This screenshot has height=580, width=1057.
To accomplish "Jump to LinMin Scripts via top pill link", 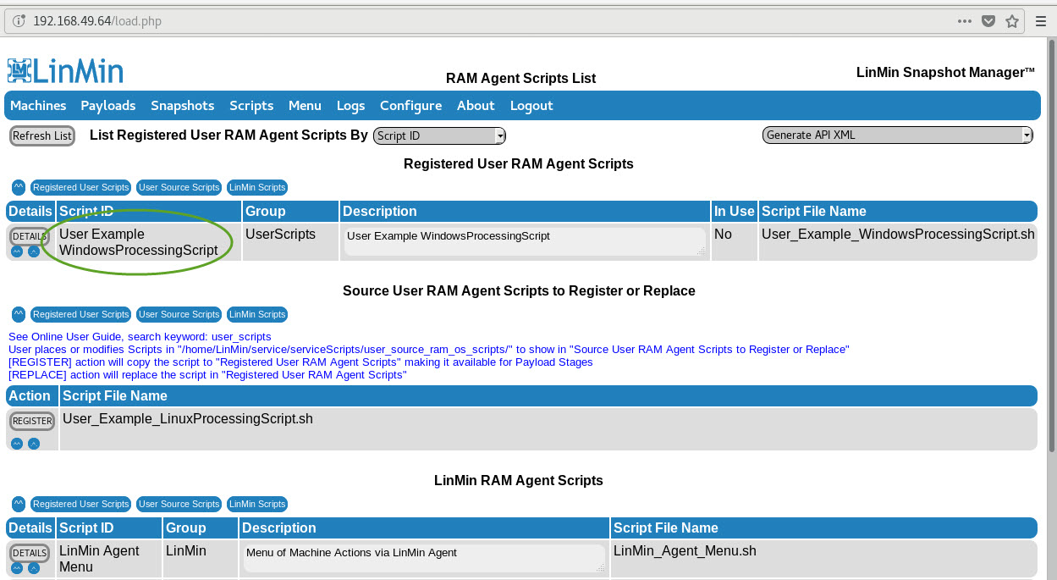I will point(257,187).
